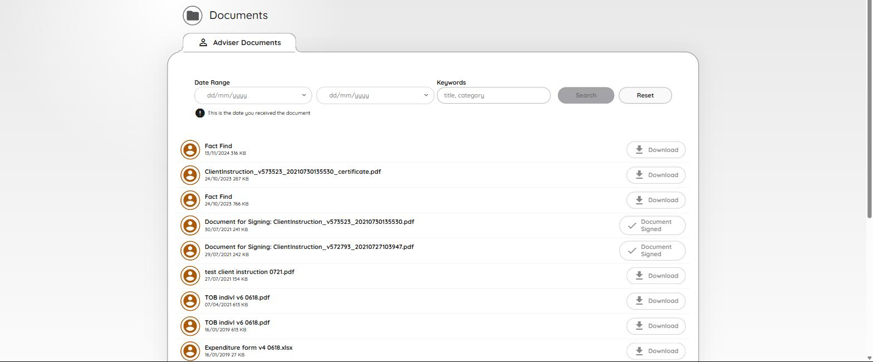
Task: Select Fact Find title dated 24/10/2023
Action: (x=218, y=197)
